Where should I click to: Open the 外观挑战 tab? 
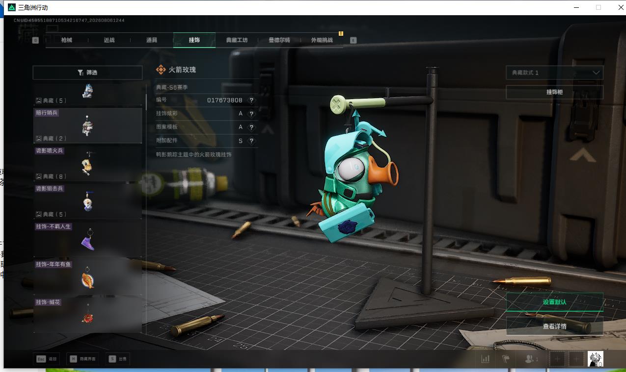[322, 40]
